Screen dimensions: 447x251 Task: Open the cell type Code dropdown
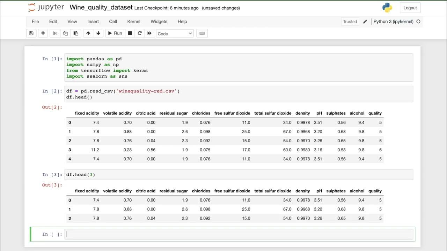click(x=175, y=33)
